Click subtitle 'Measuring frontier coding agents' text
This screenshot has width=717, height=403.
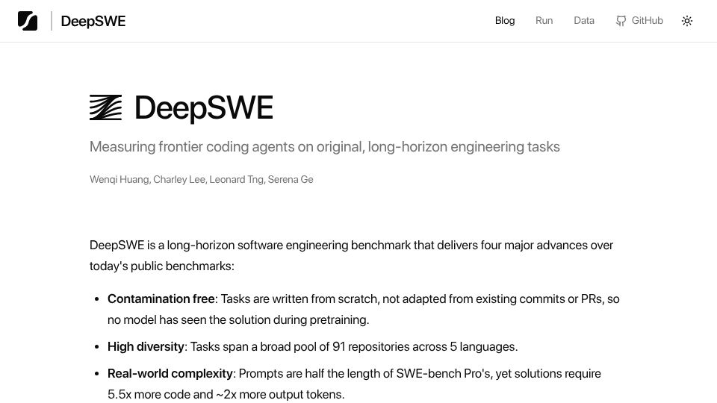click(x=325, y=147)
